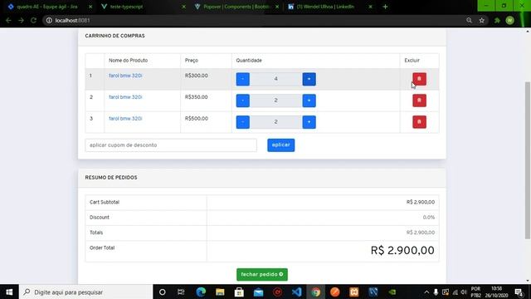The image size is (531, 299).
Task: Select quantity field showing 4
Action: pyautogui.click(x=276, y=79)
